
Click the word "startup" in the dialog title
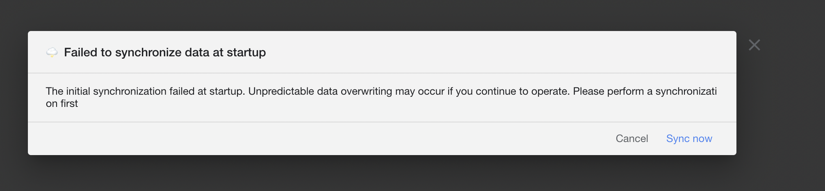pyautogui.click(x=246, y=52)
